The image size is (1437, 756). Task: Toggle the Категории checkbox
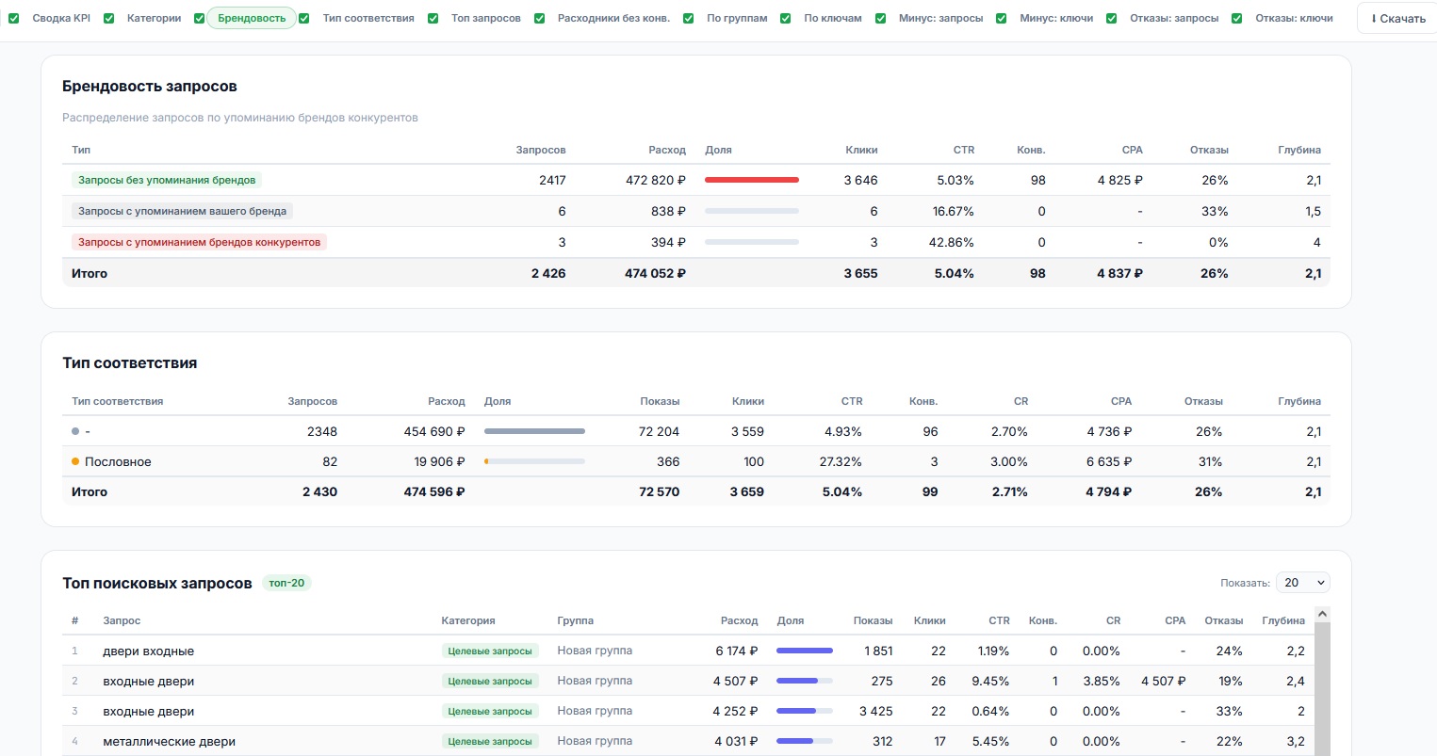tap(109, 18)
